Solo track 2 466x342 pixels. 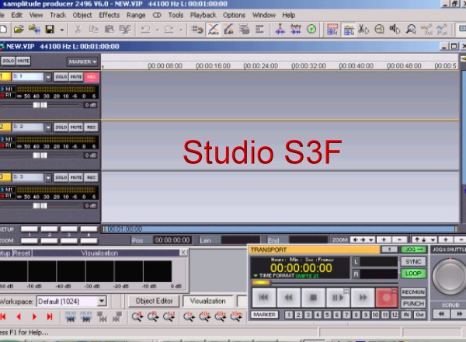click(x=61, y=127)
